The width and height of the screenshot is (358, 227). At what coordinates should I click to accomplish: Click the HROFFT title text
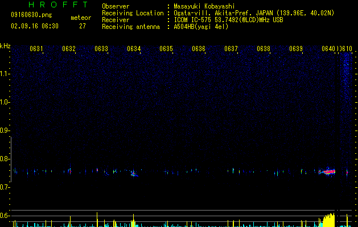click(59, 5)
